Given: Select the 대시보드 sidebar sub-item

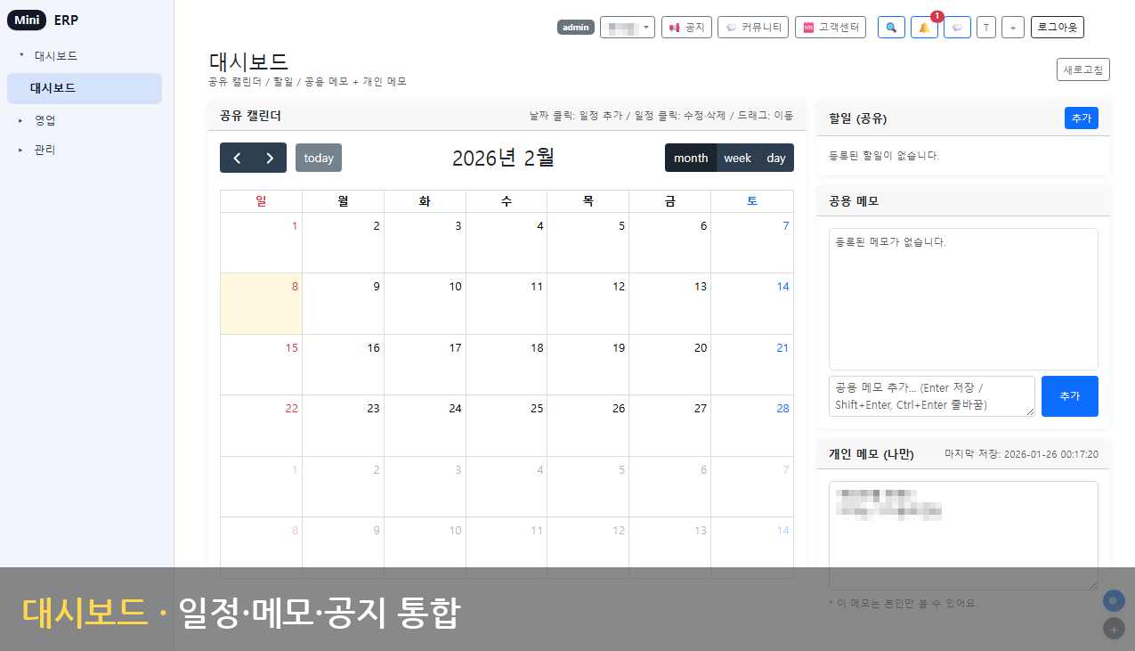Looking at the screenshot, I should [x=85, y=88].
